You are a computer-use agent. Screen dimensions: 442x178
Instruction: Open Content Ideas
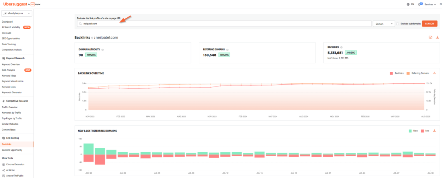(x=9, y=130)
